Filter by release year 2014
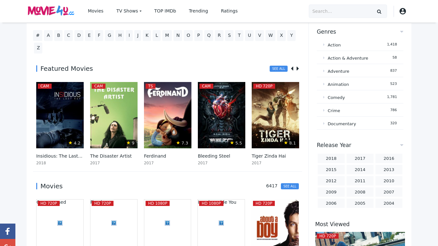This screenshot has width=438, height=246. coord(360,169)
